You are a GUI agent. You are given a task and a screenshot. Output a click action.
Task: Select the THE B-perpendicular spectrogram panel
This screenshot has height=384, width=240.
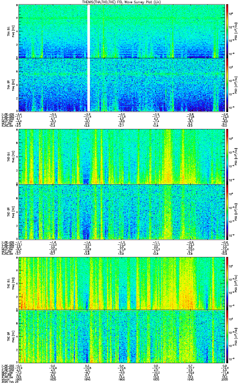tap(121, 283)
